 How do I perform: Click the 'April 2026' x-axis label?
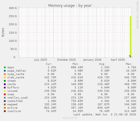(118, 60)
